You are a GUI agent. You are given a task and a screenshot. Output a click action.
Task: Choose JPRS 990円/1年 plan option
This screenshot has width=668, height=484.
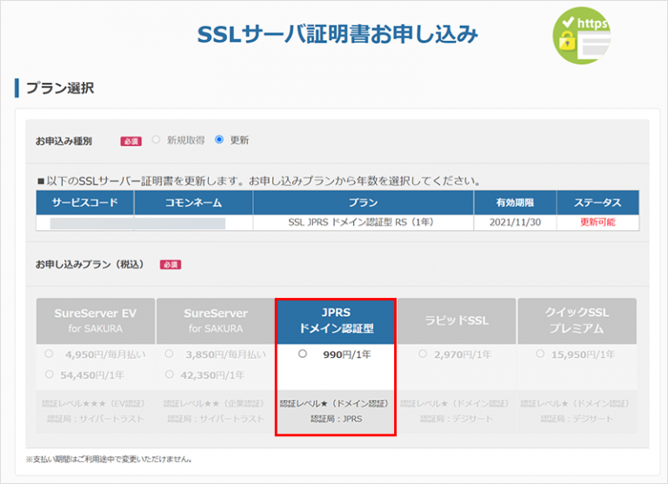(x=302, y=355)
